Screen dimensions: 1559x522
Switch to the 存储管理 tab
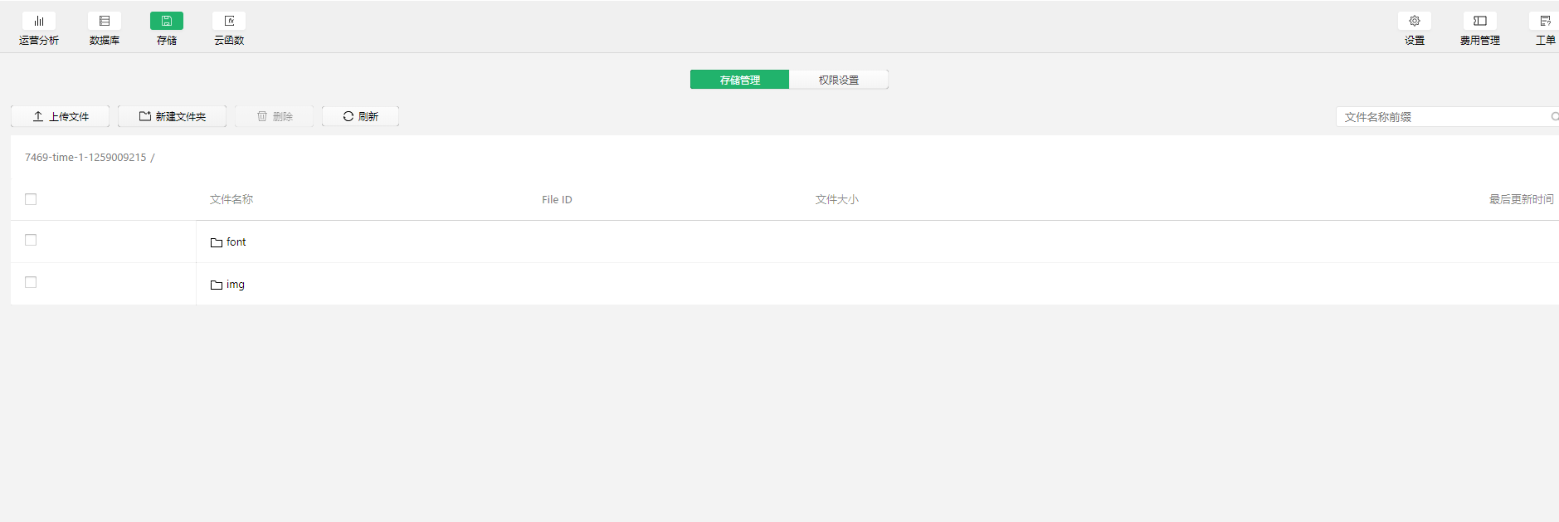[x=739, y=80]
